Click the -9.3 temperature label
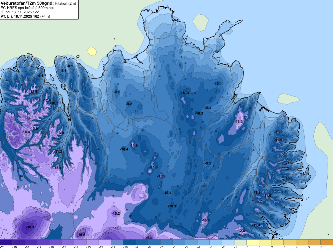This screenshot has height=249, width=333. 208,108
